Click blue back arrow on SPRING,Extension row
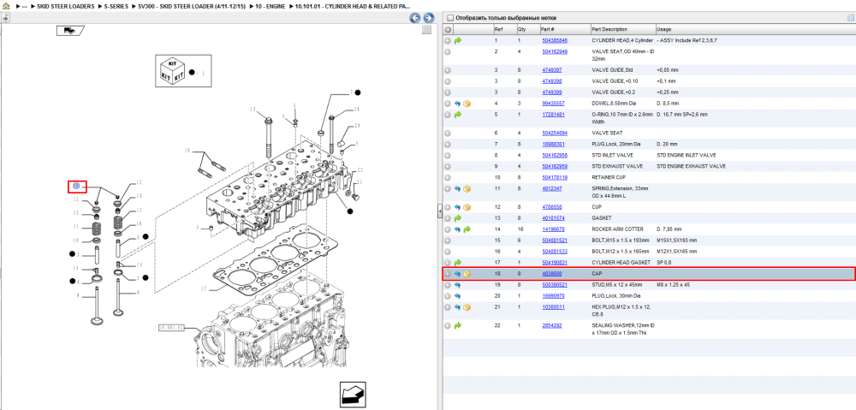This screenshot has width=856, height=410. coord(457,189)
